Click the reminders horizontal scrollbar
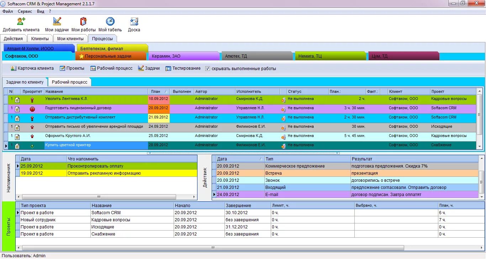This screenshot has width=486, height=259. click(x=99, y=197)
